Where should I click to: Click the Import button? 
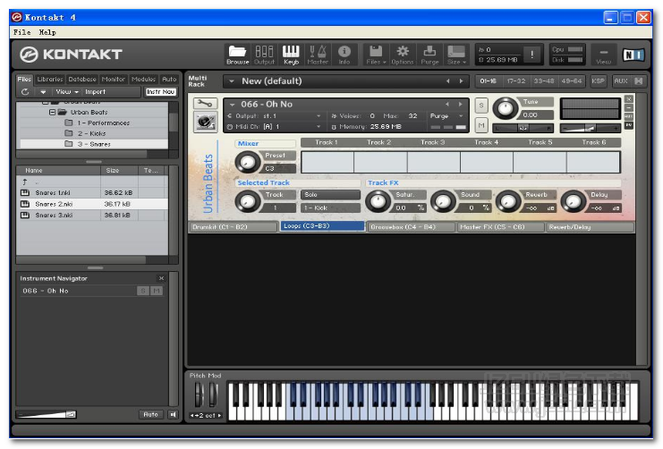click(x=95, y=92)
